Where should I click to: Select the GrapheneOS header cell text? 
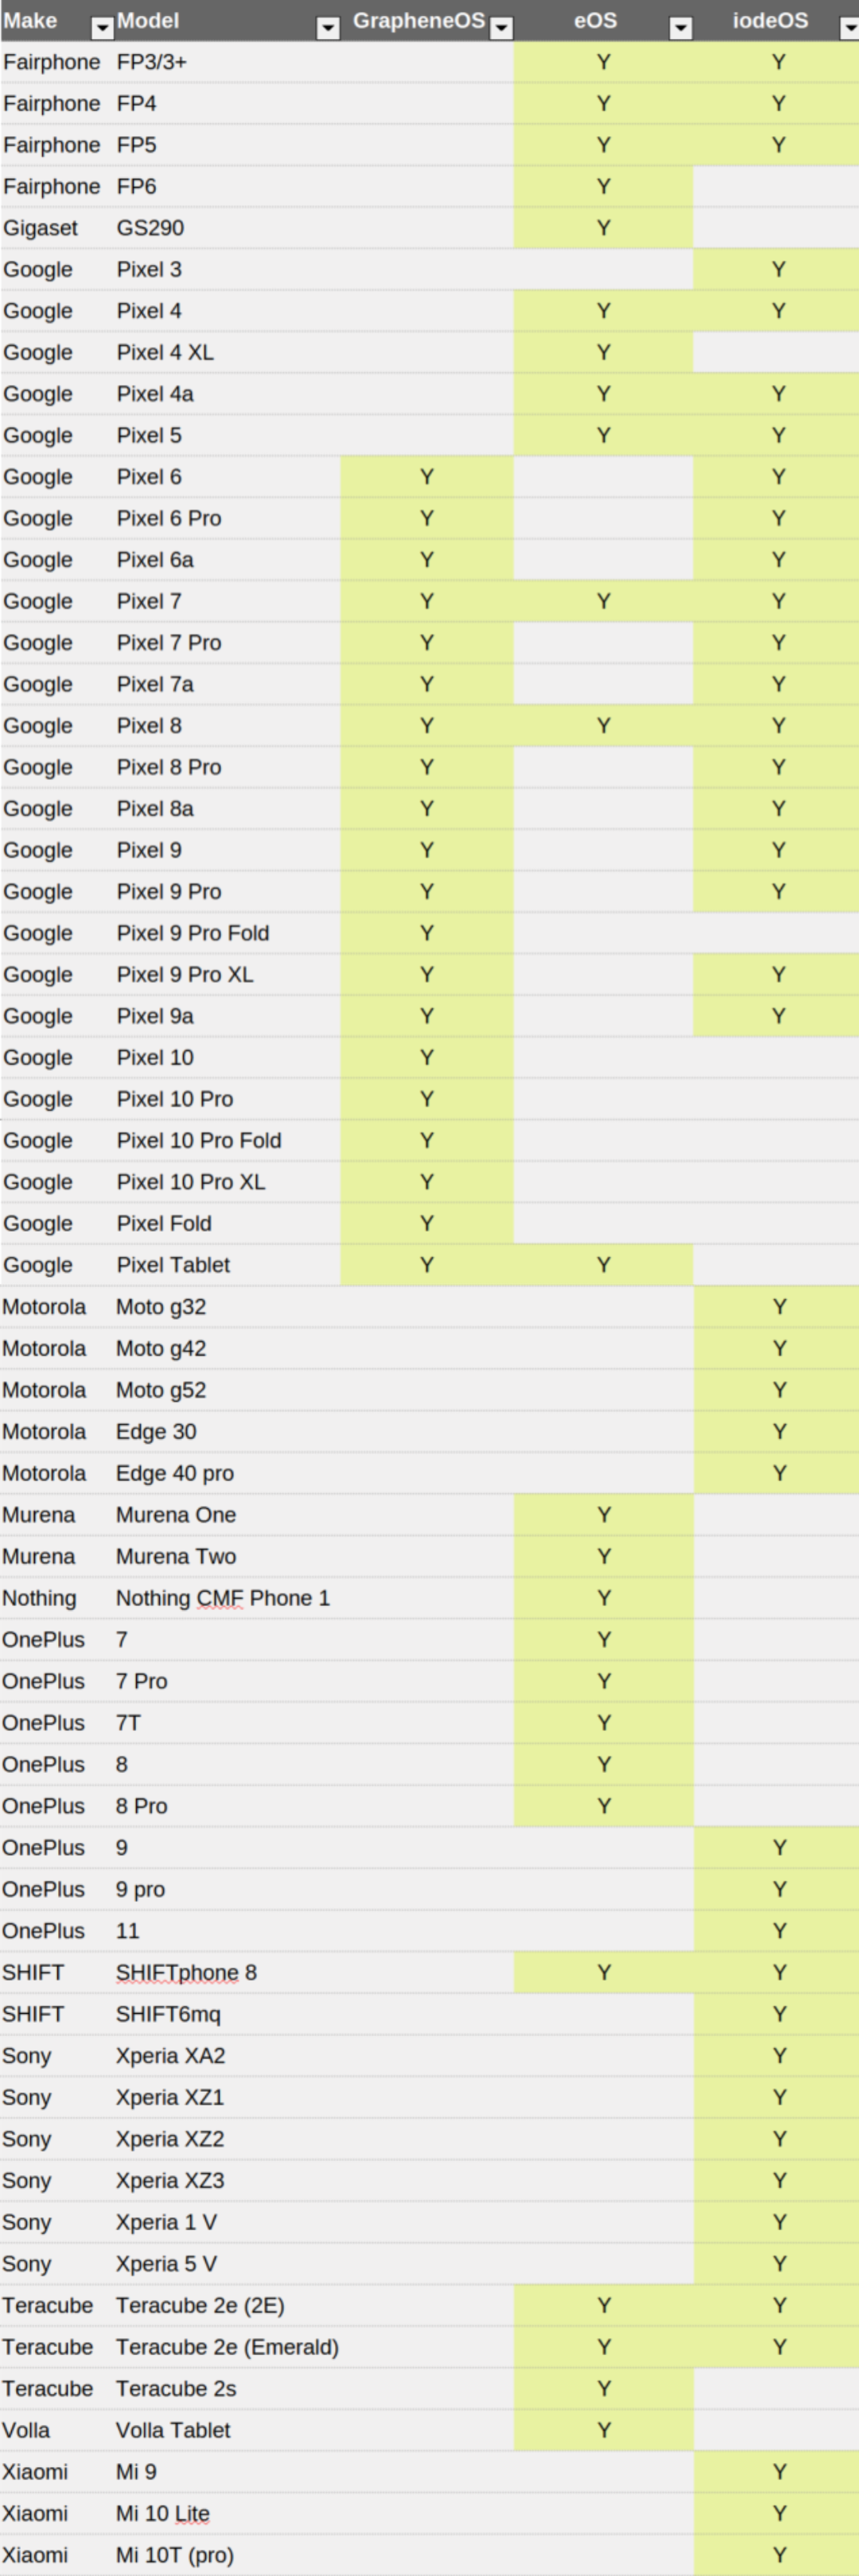pyautogui.click(x=418, y=21)
